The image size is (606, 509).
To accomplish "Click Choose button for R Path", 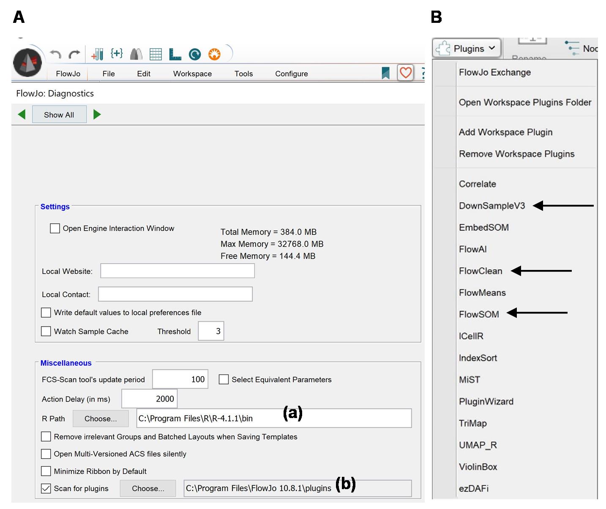I will tap(101, 418).
